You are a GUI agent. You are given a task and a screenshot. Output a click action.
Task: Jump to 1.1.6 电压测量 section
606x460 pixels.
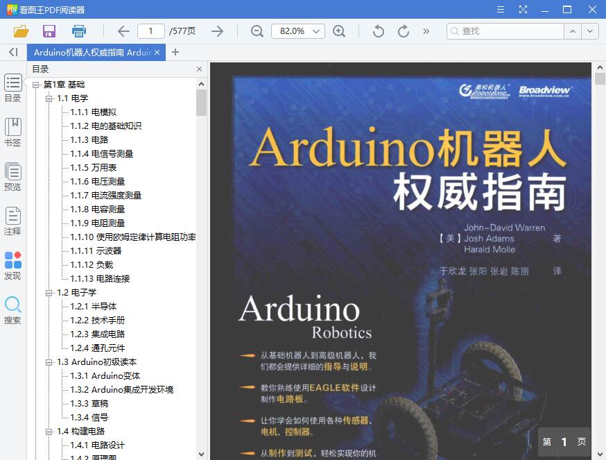(97, 182)
